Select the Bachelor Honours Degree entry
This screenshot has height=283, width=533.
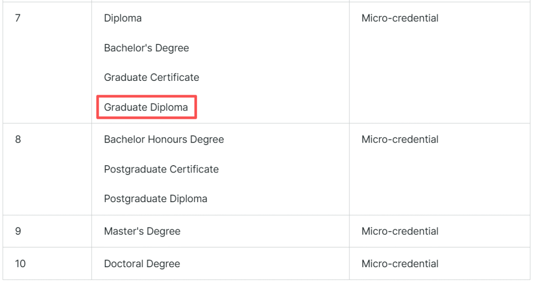[164, 140]
